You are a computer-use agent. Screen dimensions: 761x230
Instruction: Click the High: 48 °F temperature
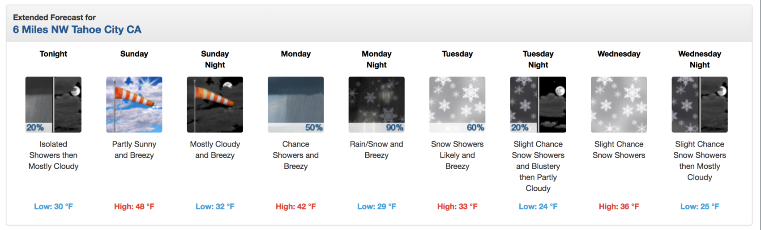(x=134, y=206)
